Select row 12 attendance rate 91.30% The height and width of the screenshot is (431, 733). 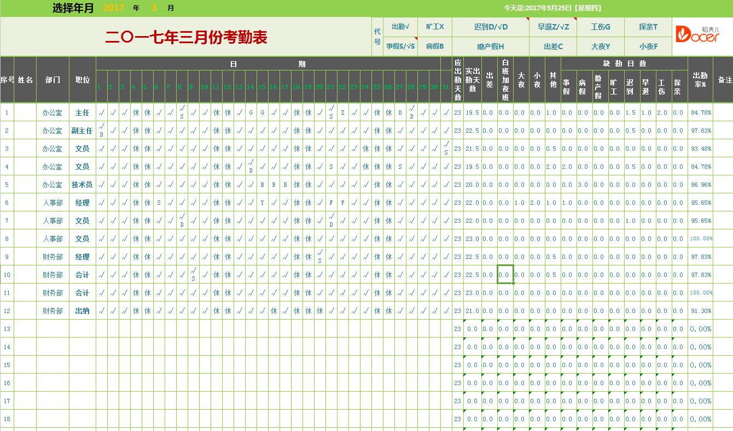700,311
